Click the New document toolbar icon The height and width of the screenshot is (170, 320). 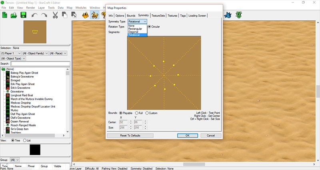[4, 15]
